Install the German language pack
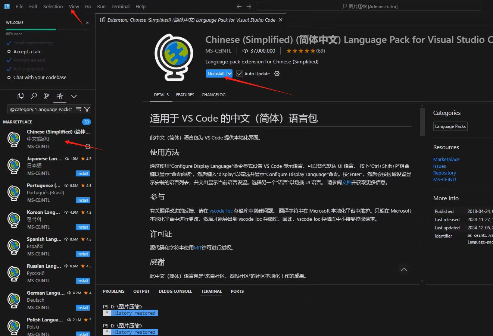Image resolution: width=493 pixels, height=336 pixels. (x=82, y=308)
